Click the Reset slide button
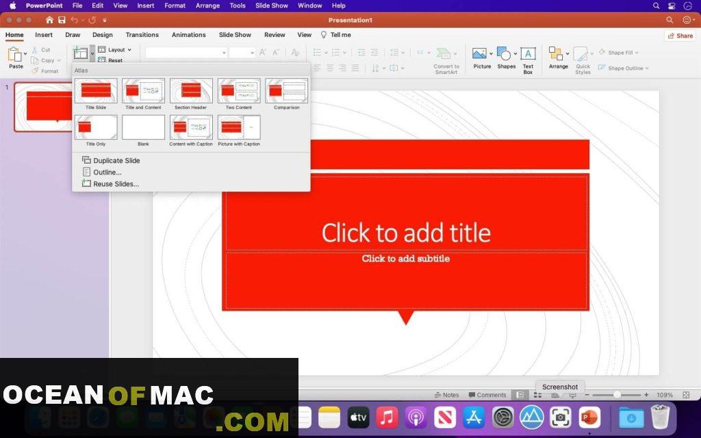The width and height of the screenshot is (701, 438). click(110, 60)
